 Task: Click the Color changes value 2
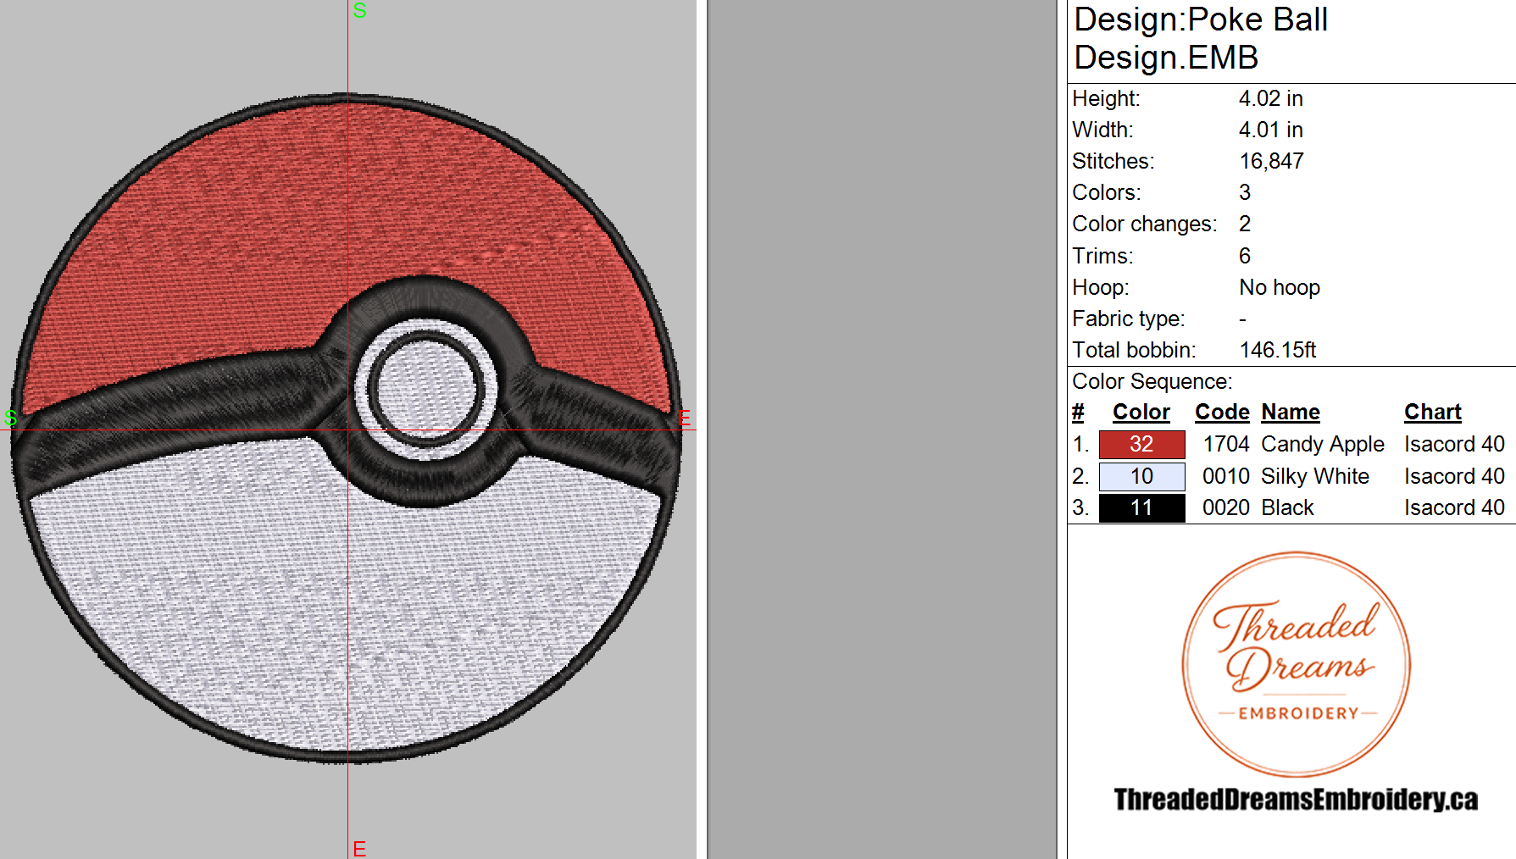[x=1245, y=224]
